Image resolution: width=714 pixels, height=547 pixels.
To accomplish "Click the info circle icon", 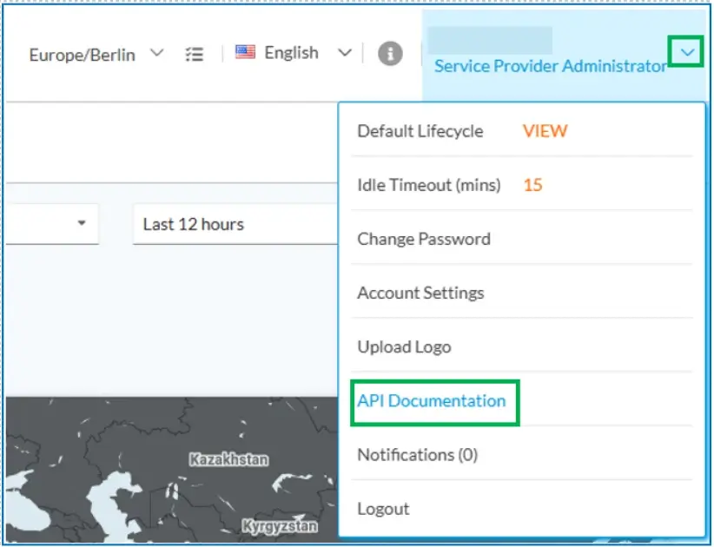I will [390, 54].
